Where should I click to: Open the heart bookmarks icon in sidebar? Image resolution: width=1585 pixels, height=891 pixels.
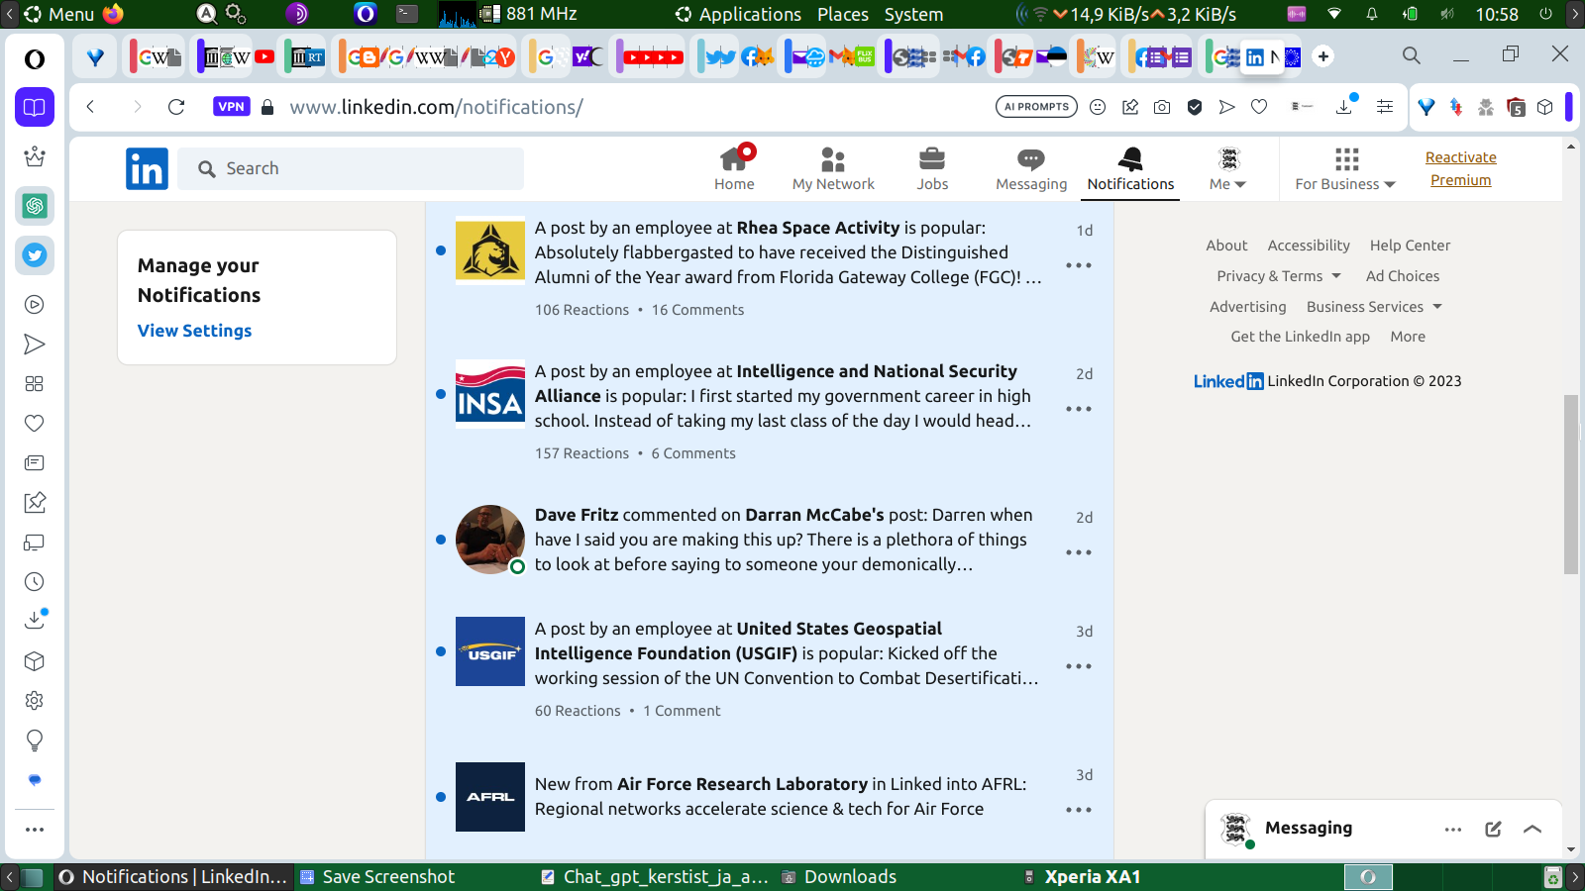[35, 424]
